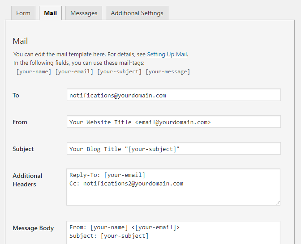
Task: Click the [your-name] mail-tag
Action: [x=34, y=72]
